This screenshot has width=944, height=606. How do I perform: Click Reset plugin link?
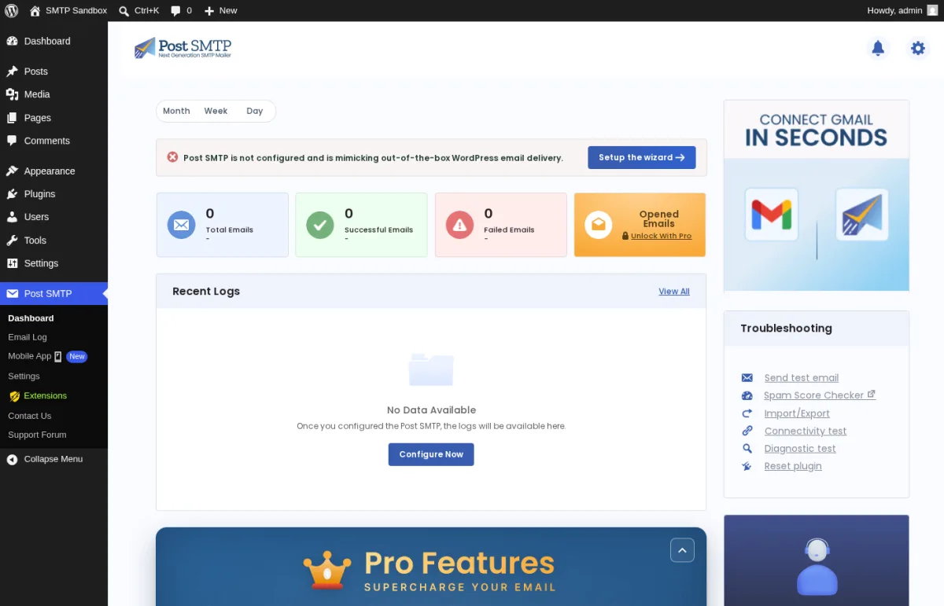point(793,466)
